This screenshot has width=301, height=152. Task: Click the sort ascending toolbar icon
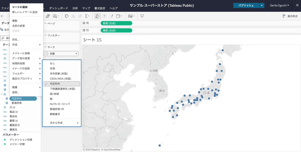pos(73,16)
